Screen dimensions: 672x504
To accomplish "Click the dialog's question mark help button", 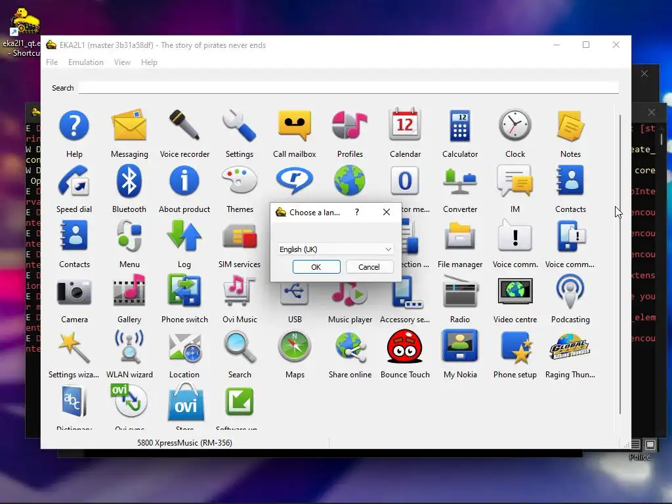I will [x=357, y=212].
